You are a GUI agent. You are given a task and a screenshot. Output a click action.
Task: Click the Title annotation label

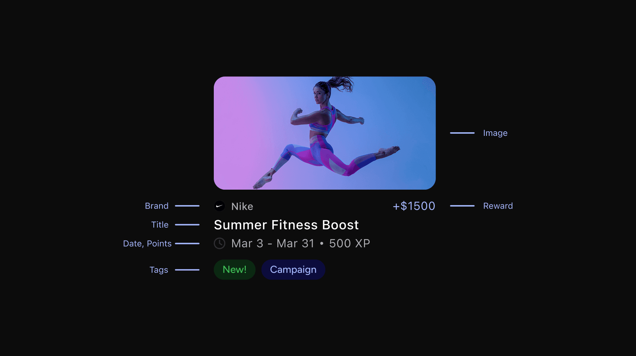pos(160,225)
